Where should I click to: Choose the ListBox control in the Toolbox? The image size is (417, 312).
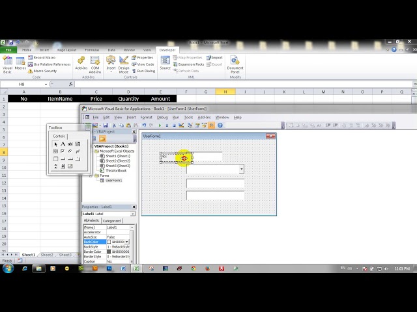coord(55,151)
